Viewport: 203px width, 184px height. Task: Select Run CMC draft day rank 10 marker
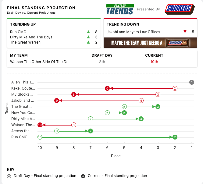pos(40,137)
